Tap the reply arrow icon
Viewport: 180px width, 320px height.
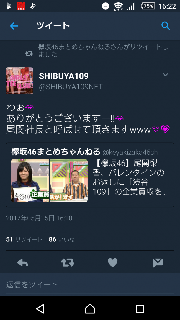click(x=22, y=263)
